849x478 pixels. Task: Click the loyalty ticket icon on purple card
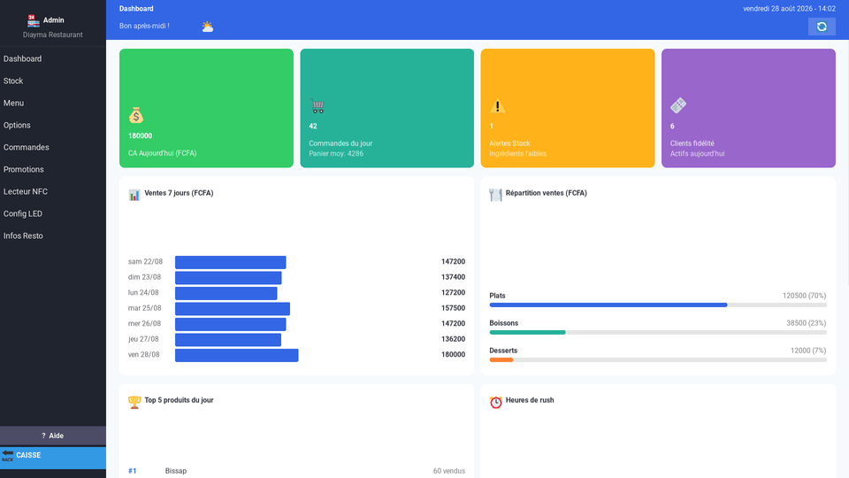coord(678,105)
